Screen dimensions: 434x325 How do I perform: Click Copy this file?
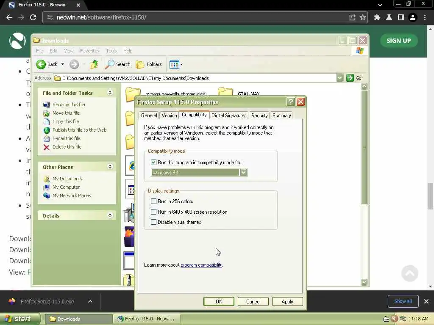coord(66,121)
